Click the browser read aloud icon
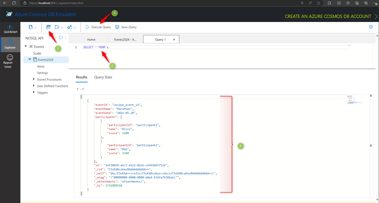 click(310, 3)
